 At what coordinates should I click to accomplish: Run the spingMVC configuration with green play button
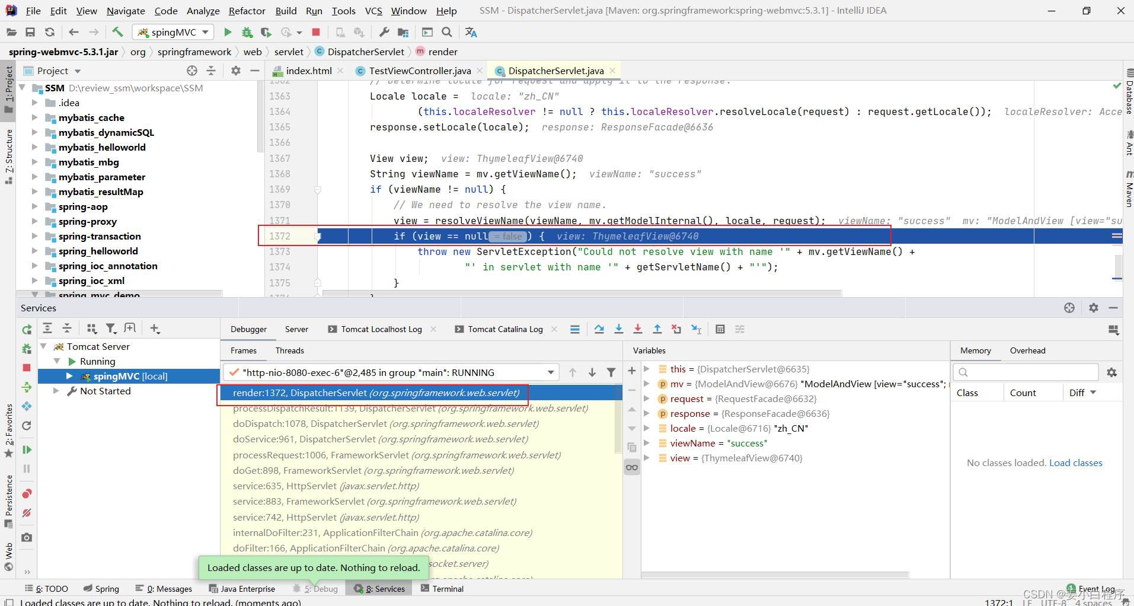click(x=228, y=32)
